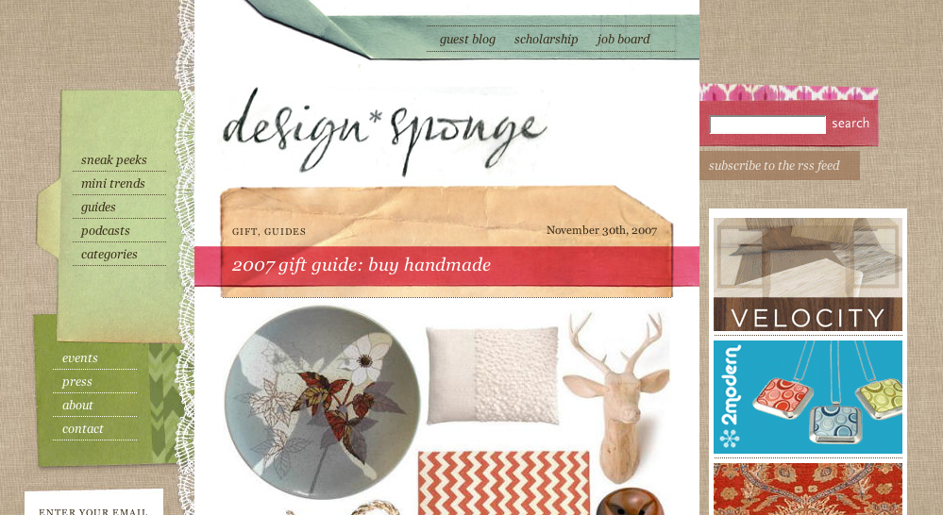943x515 pixels.
Task: Click the butterfly plate product image
Action: [x=322, y=402]
